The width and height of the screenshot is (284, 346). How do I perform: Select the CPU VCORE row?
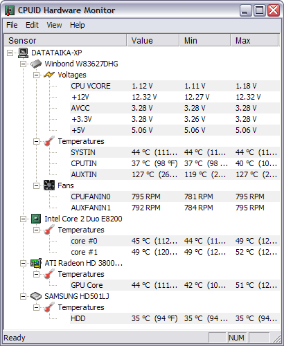point(175,86)
